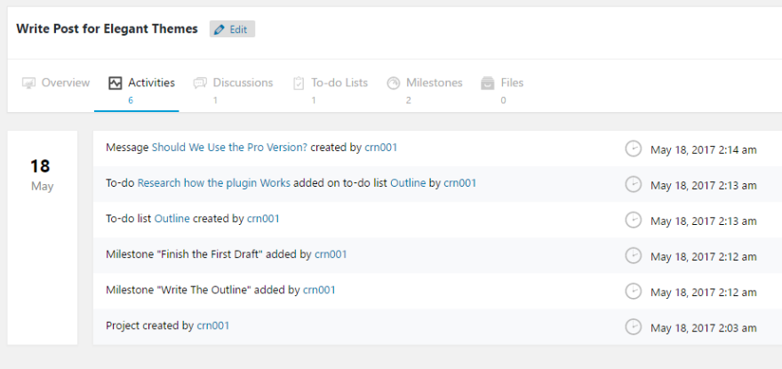
Task: Click the To-do Lists clipboard icon
Action: pyautogui.click(x=299, y=83)
